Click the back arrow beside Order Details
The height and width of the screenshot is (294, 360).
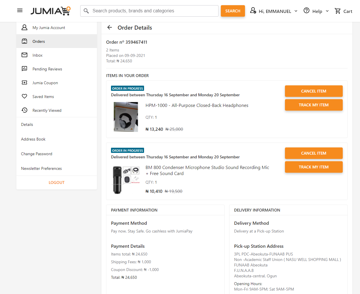point(110,28)
